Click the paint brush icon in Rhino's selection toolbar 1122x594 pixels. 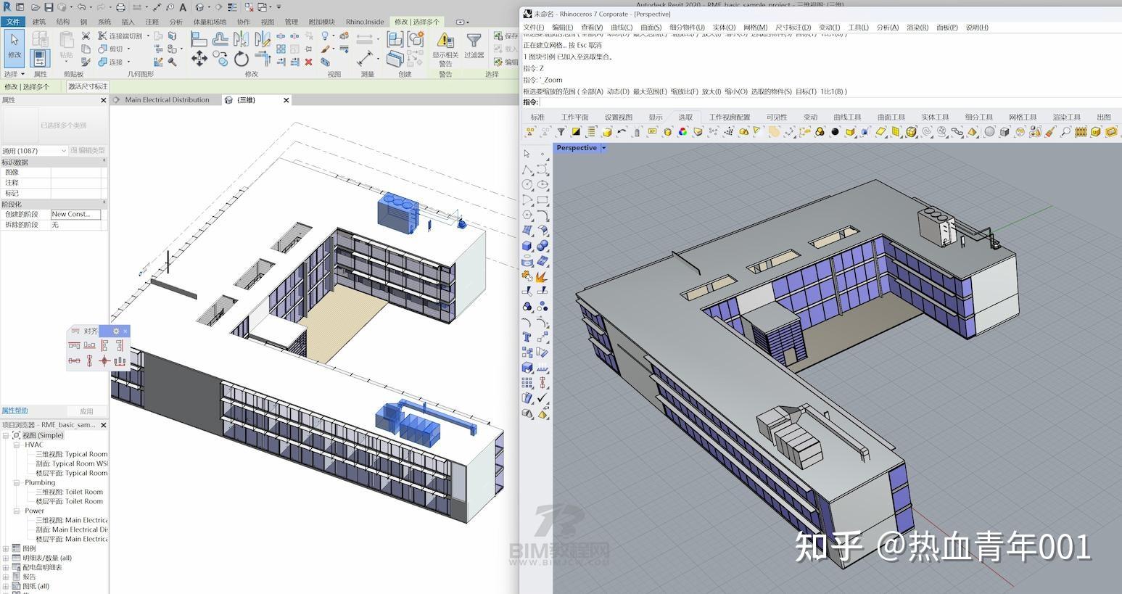point(1050,132)
